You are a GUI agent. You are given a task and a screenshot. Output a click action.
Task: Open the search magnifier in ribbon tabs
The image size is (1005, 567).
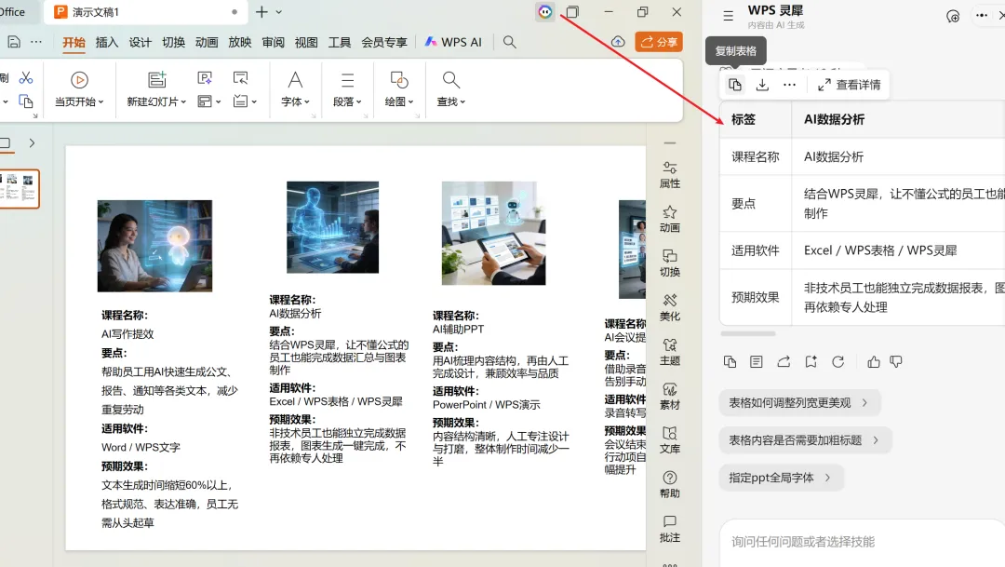[510, 42]
